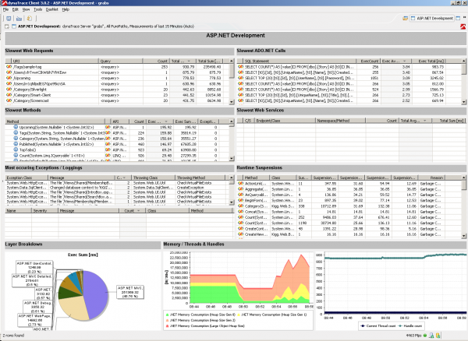Screen dimensions: 468x341
Task: Click the new window icon right of ASP.NET Development tab
Action: pyautogui.click(x=458, y=19)
